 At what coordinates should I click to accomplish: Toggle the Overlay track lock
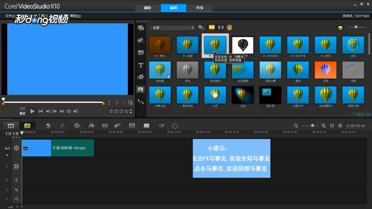click(x=7, y=166)
